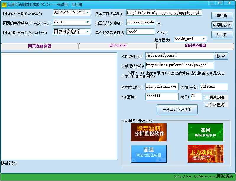The image size is (236, 181).
Task: Close the sitemap generator window
Action: point(229,3)
